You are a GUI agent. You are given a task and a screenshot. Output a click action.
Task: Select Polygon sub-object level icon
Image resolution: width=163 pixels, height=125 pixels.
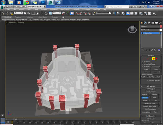click(154, 58)
